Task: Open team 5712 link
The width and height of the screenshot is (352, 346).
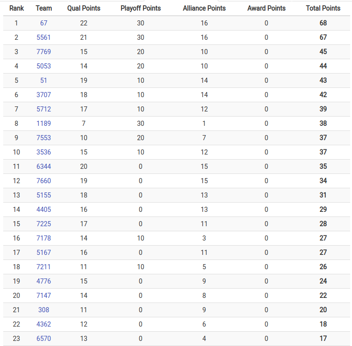Action: click(x=43, y=109)
